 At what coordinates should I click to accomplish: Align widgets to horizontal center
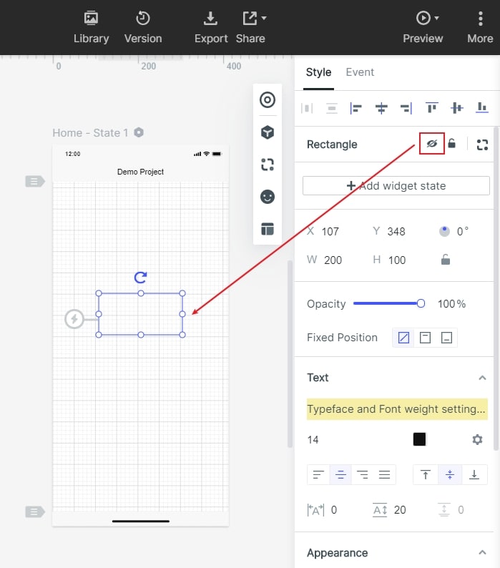click(381, 108)
